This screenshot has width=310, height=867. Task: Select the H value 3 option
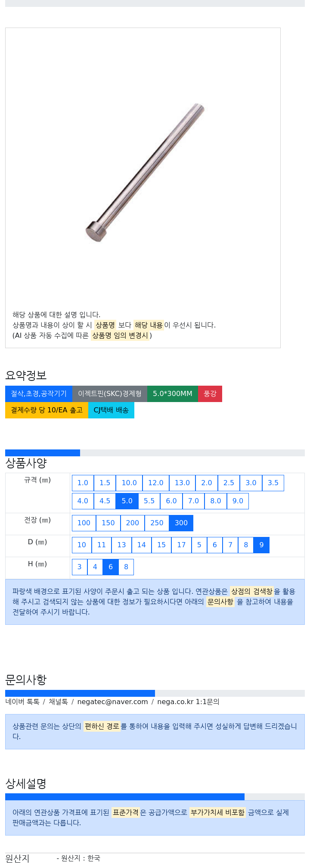pyautogui.click(x=80, y=567)
